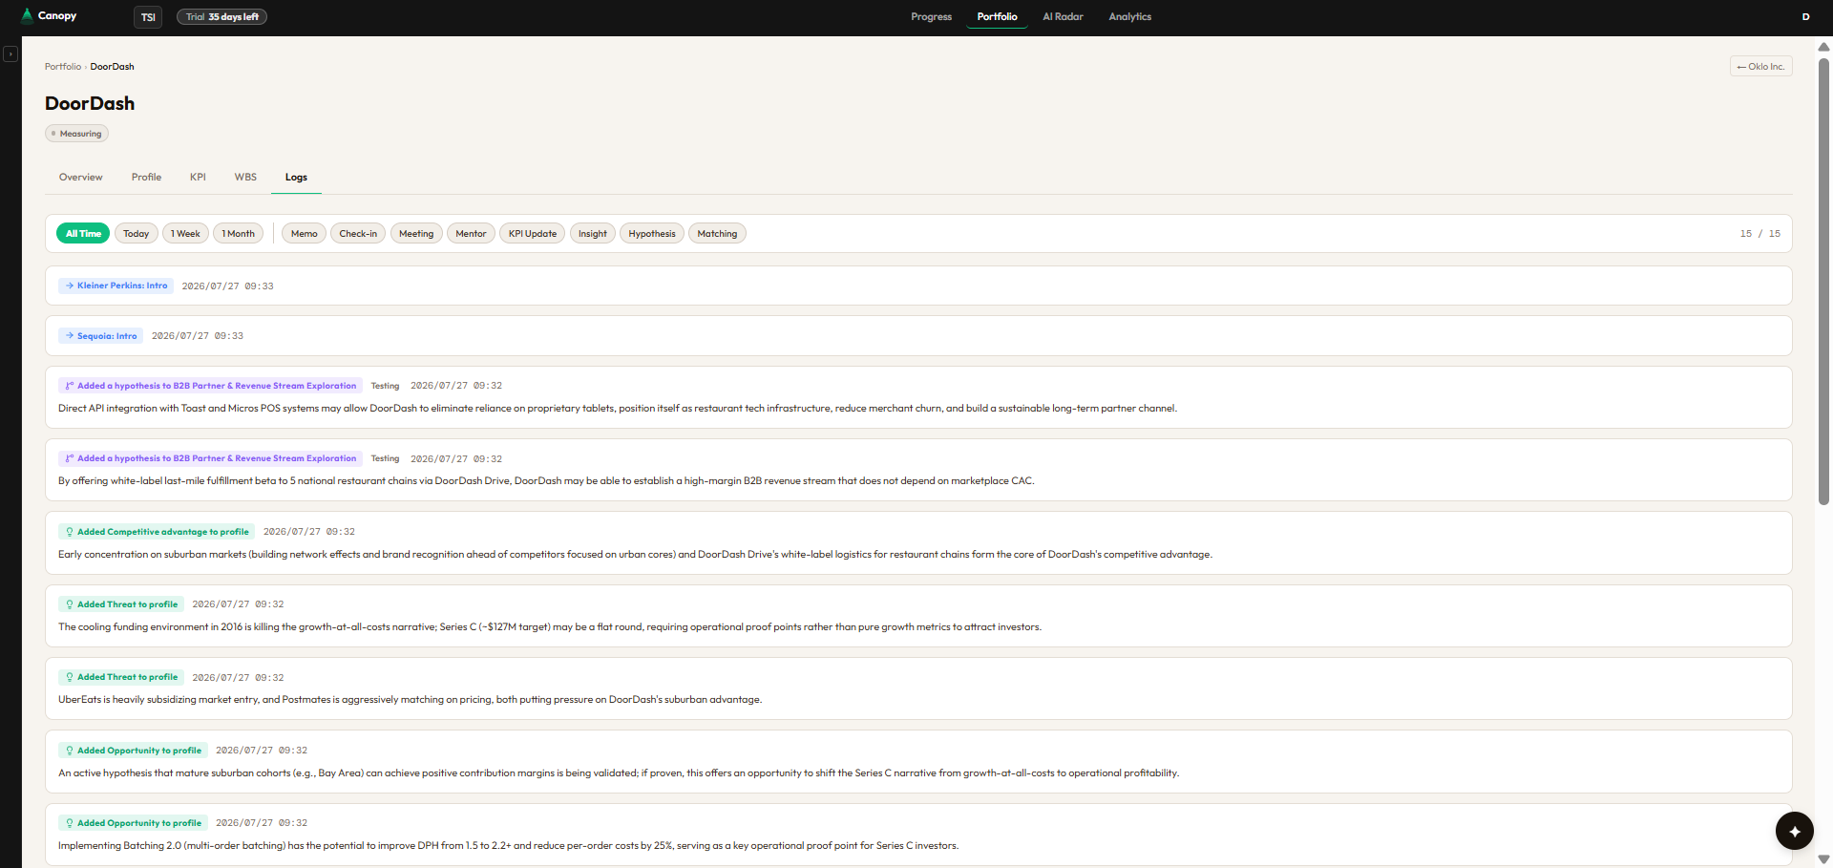Viewport: 1833px width, 868px height.
Task: Toggle the Matching log type filter
Action: tap(717, 233)
